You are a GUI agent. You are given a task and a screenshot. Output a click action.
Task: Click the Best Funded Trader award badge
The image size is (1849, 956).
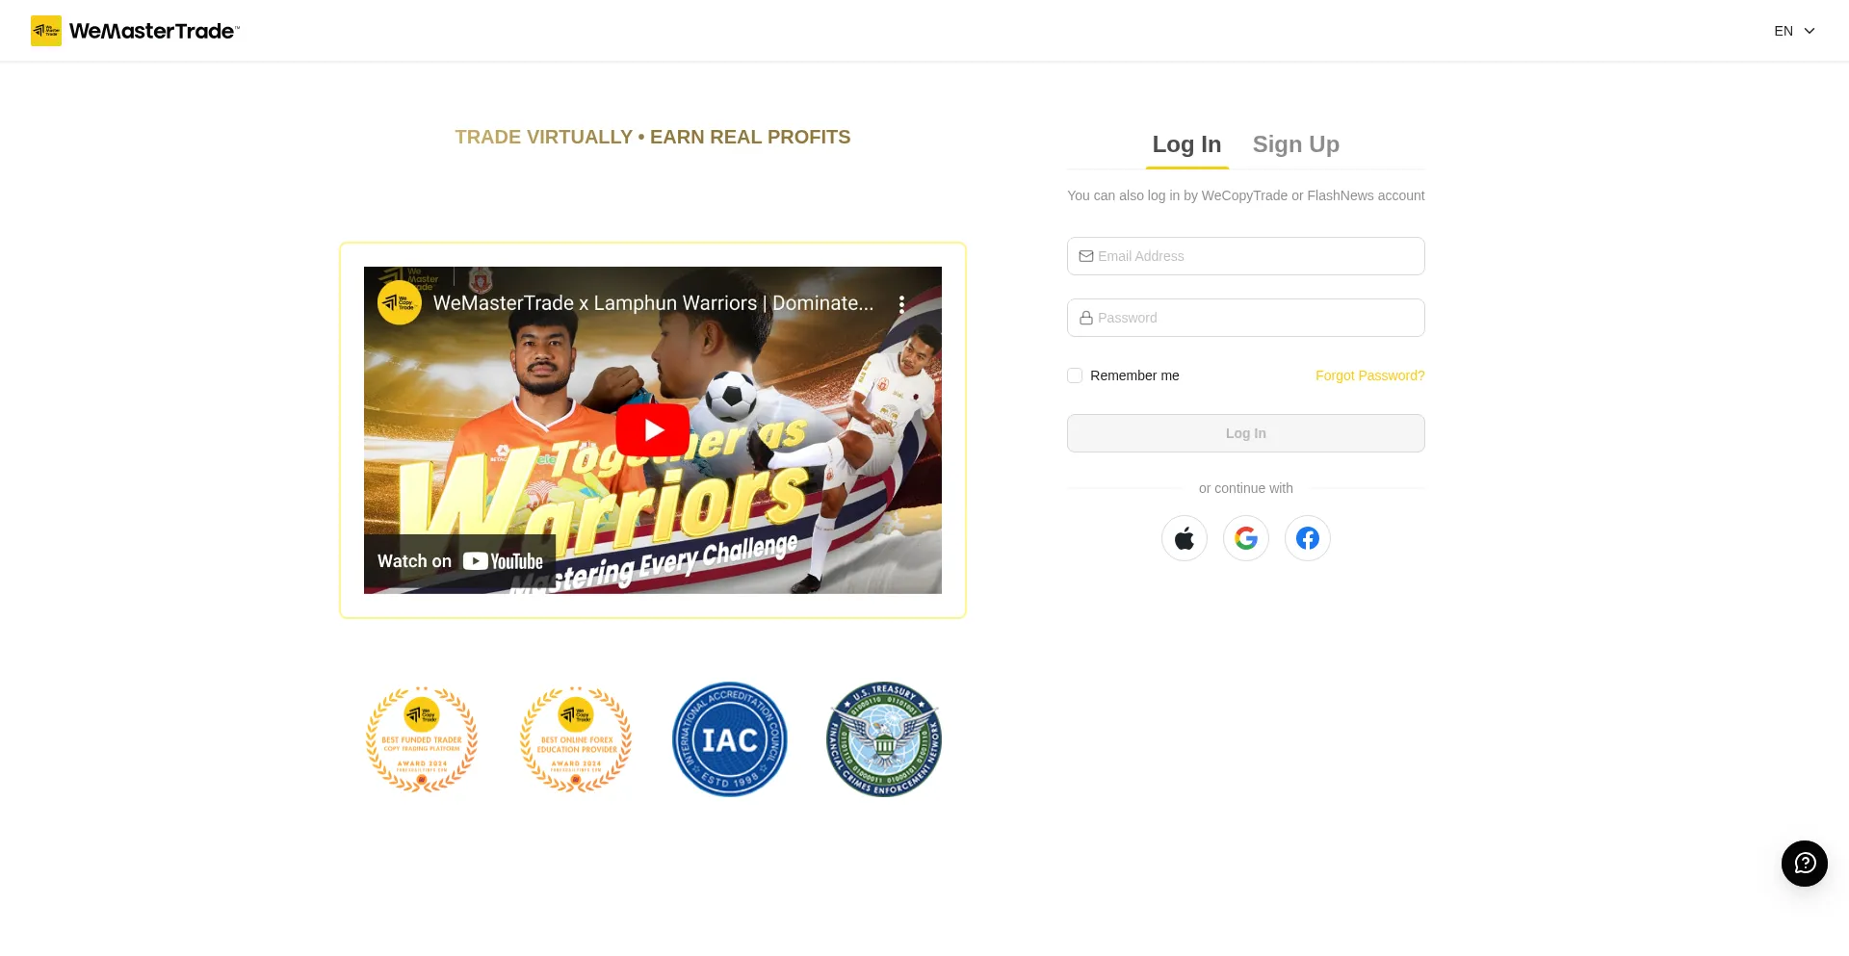click(x=422, y=739)
